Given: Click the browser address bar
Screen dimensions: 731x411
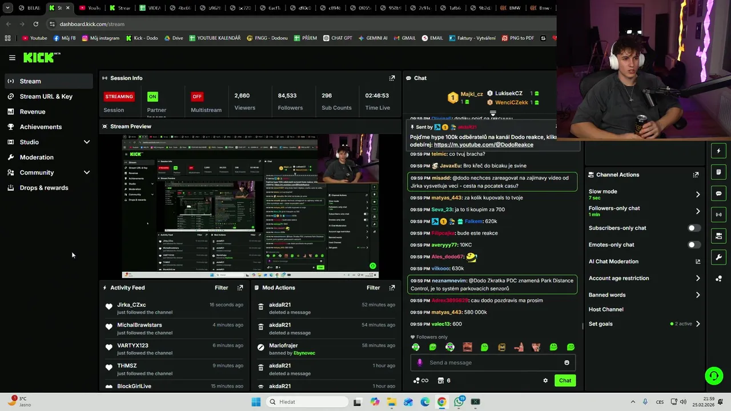Looking at the screenshot, I should point(297,24).
